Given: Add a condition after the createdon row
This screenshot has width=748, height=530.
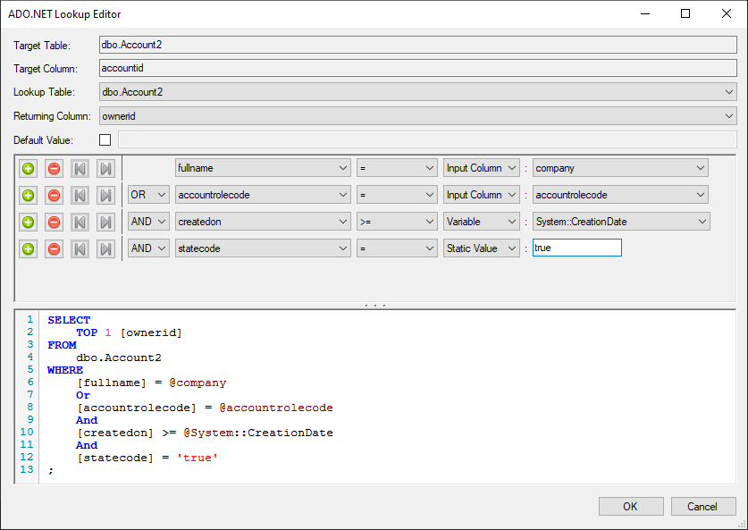Looking at the screenshot, I should coord(28,222).
